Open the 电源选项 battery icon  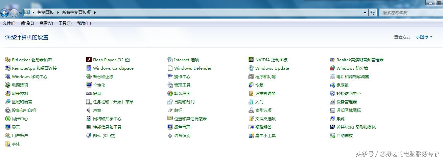8,85
